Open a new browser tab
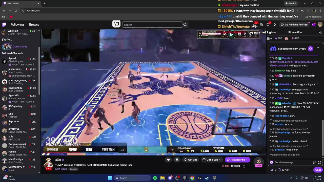 click(45, 4)
